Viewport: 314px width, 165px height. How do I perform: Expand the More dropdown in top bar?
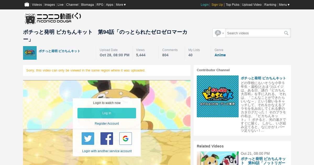tap(121, 5)
